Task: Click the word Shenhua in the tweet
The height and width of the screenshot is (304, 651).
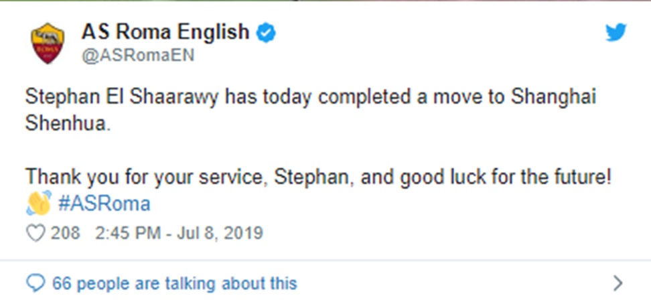Action: pyautogui.click(x=66, y=125)
